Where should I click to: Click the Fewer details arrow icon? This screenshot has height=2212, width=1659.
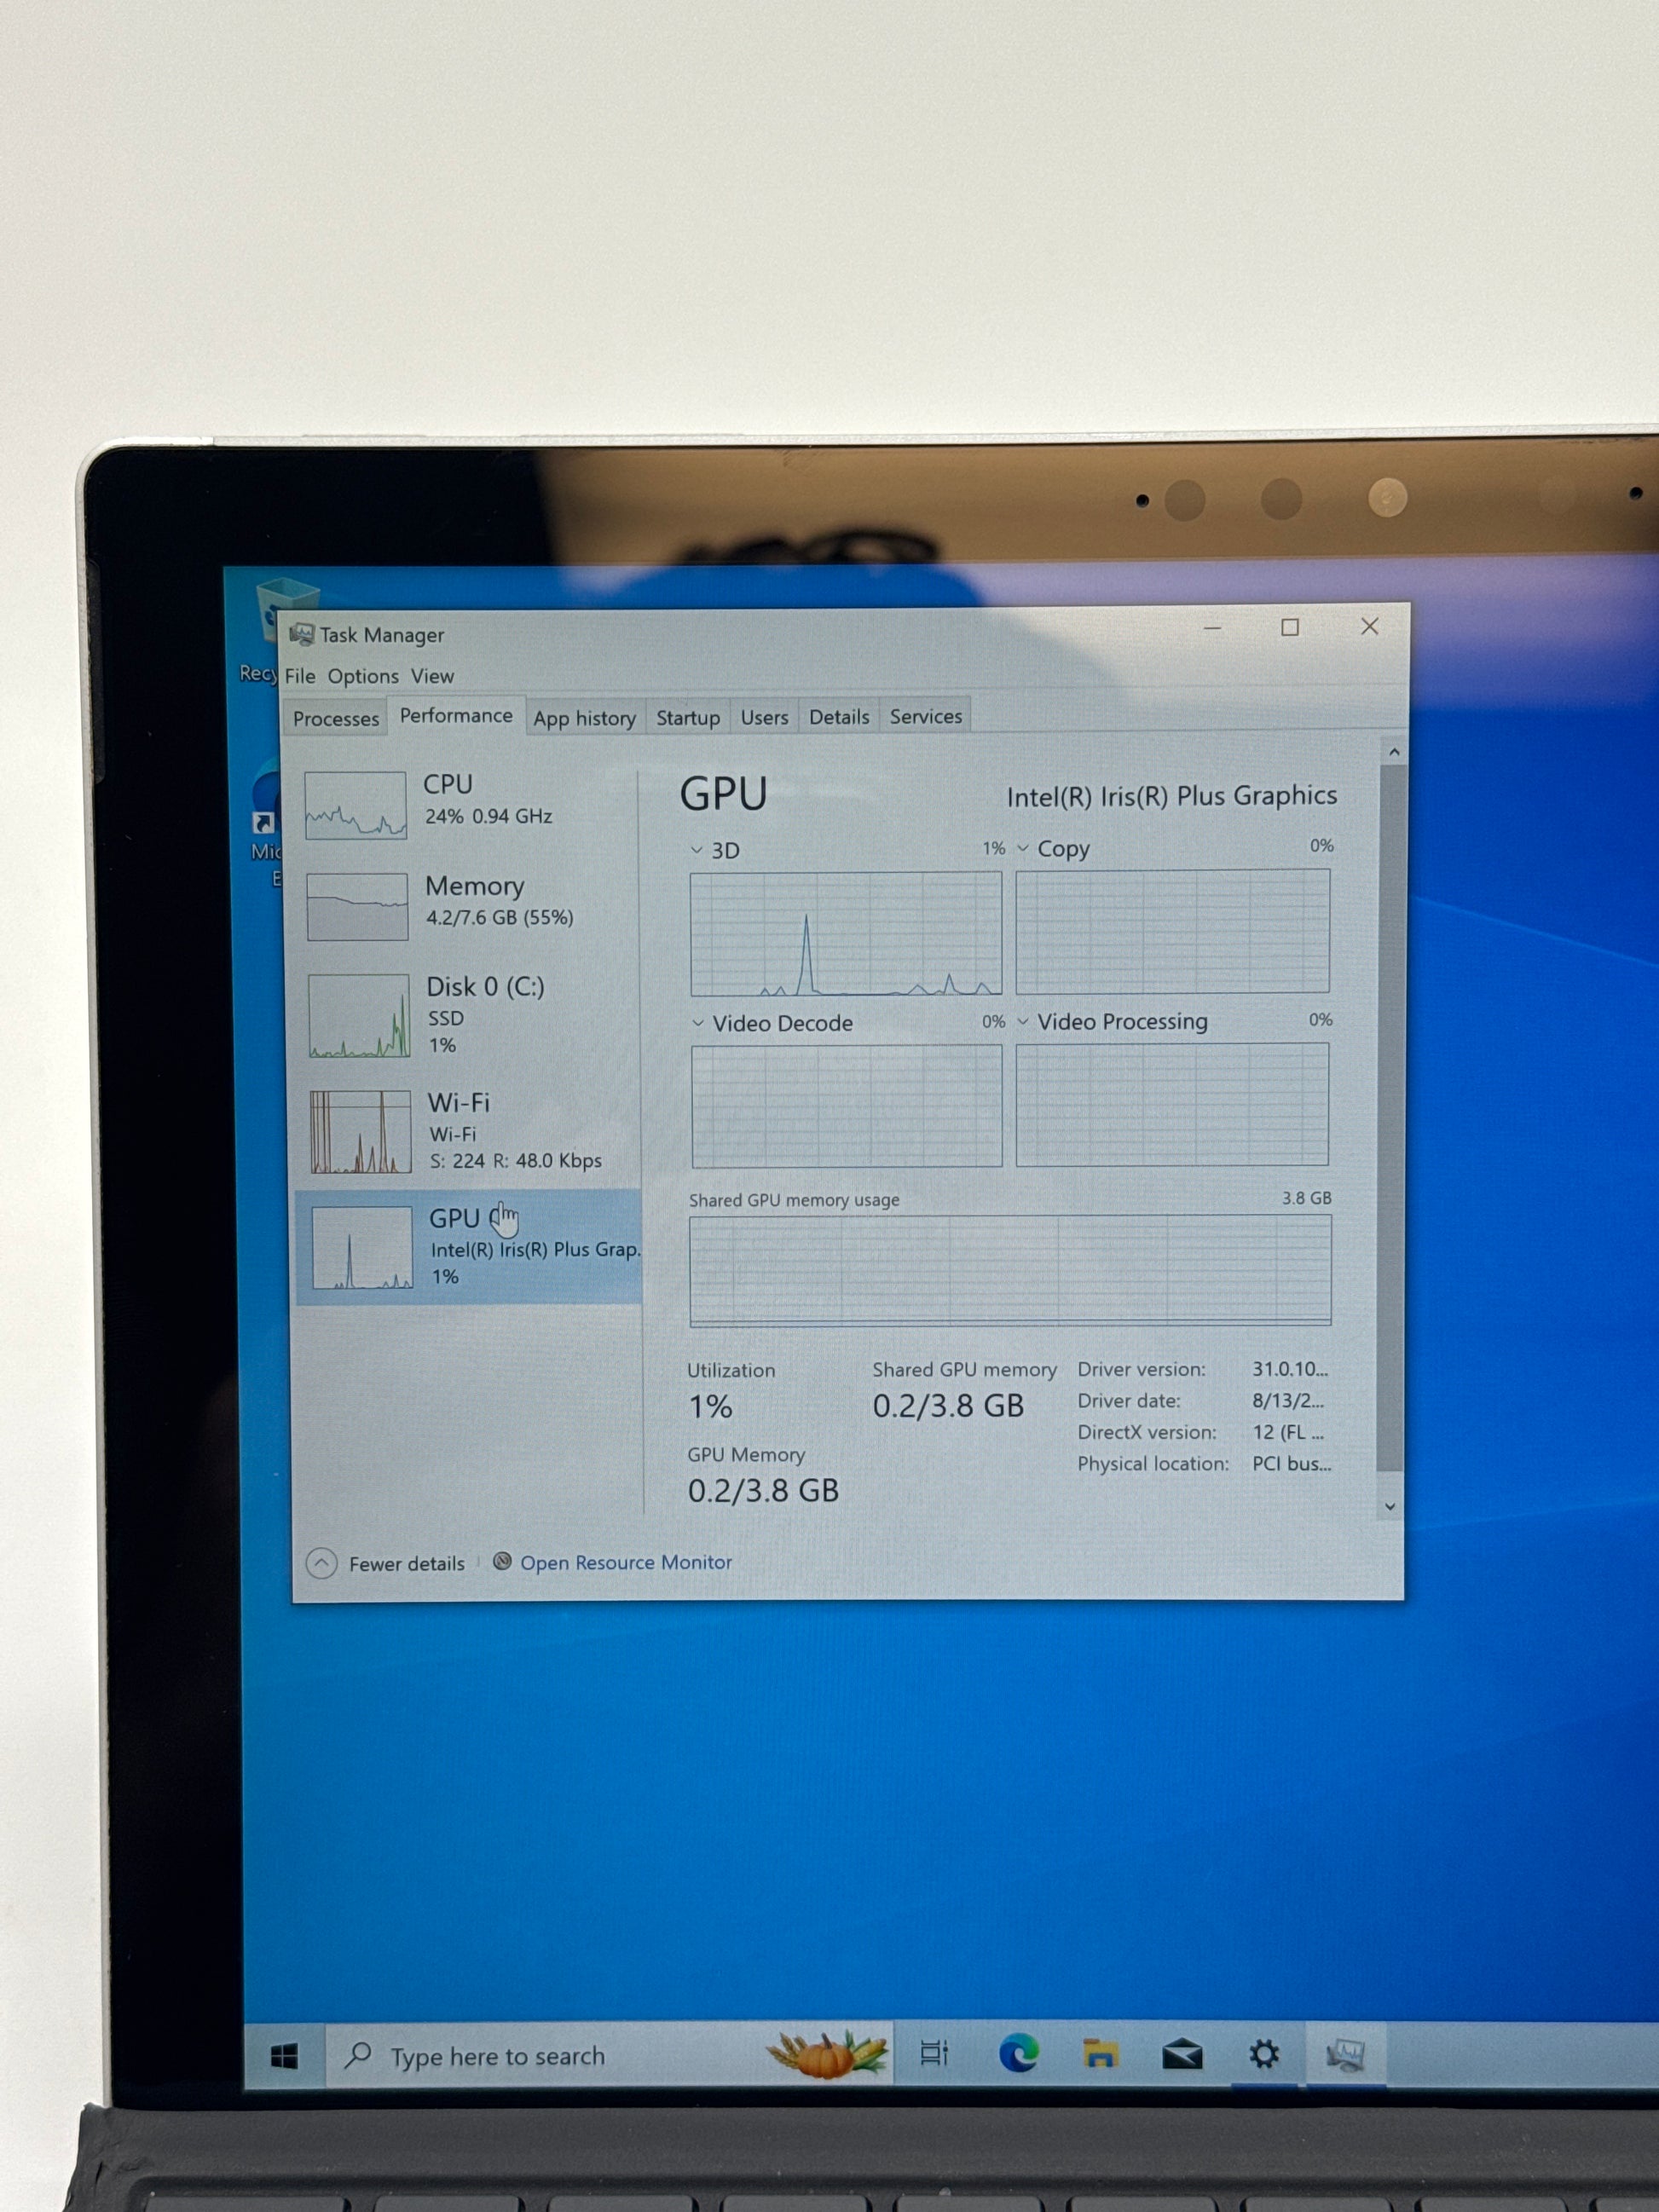click(x=321, y=1563)
